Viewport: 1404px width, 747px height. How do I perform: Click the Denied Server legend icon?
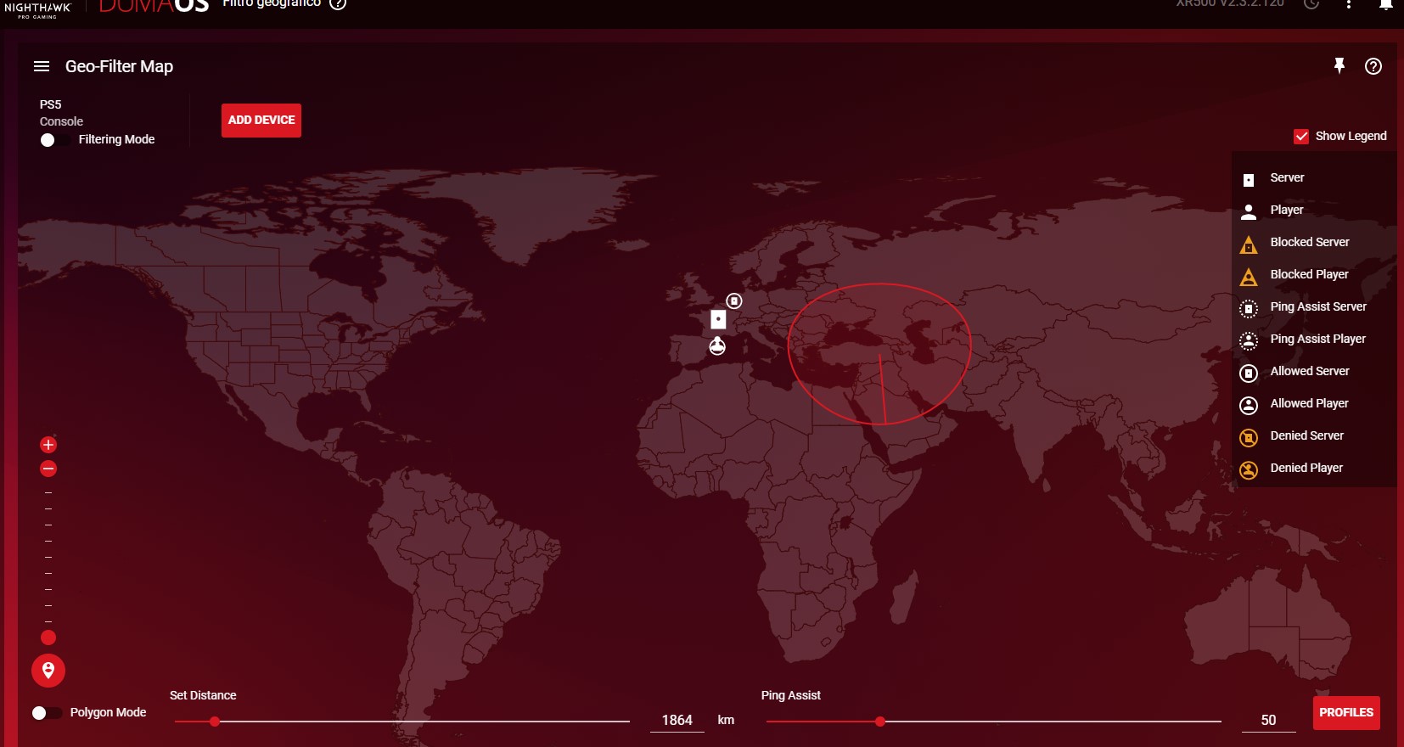[x=1249, y=438]
